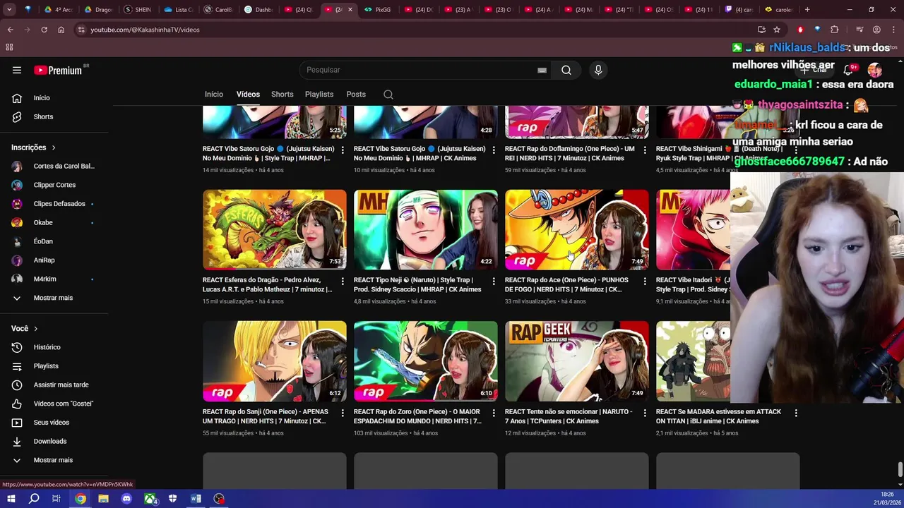Open Clipper Cortes subscription
The width and height of the screenshot is (904, 508).
53,185
